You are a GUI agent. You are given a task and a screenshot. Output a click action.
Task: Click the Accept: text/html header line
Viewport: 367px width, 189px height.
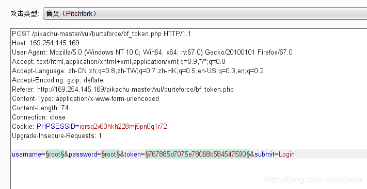pos(119,61)
